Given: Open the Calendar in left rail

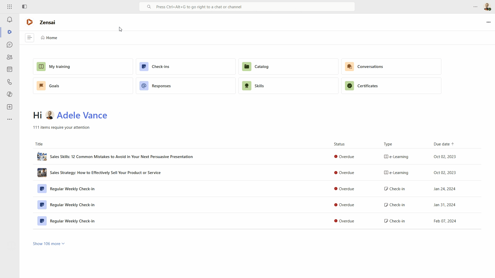Looking at the screenshot, I should pyautogui.click(x=10, y=69).
